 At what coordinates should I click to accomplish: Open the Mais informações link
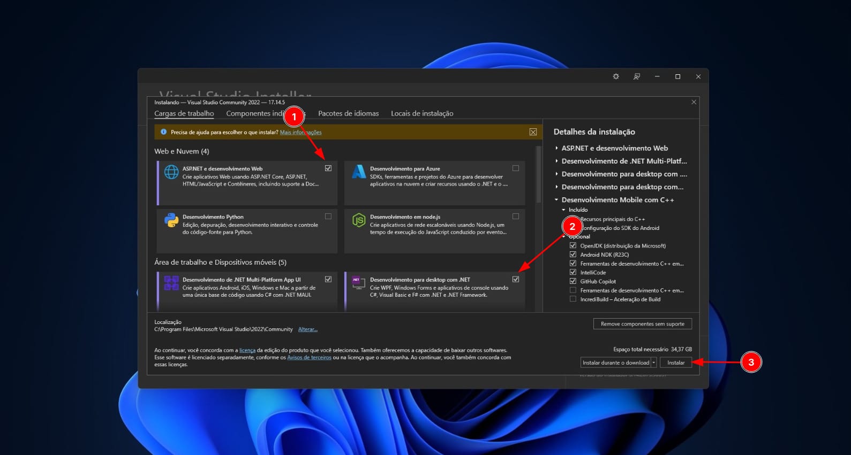point(300,132)
